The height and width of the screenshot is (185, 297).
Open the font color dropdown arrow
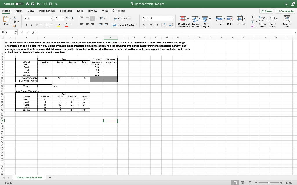70,25
